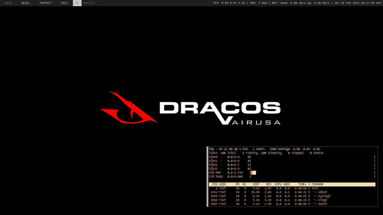Select the syslogd process row
This screenshot has height=215, width=383.
(x=292, y=196)
